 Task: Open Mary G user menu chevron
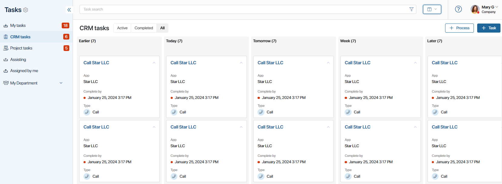(497, 7)
